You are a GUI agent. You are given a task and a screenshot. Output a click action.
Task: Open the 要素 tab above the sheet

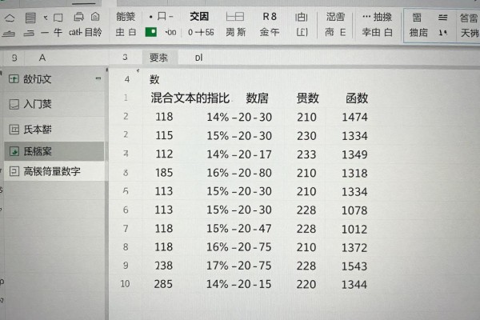click(158, 58)
